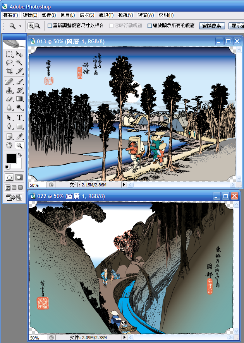Open the 檔案(F) menu
244x343 pixels.
click(x=10, y=15)
